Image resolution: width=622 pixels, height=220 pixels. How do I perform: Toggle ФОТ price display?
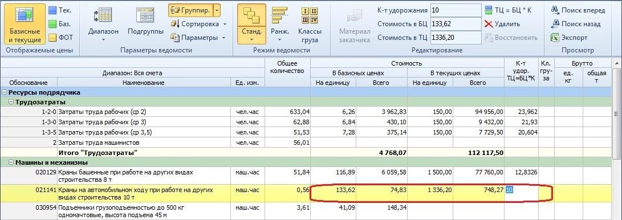tap(60, 38)
